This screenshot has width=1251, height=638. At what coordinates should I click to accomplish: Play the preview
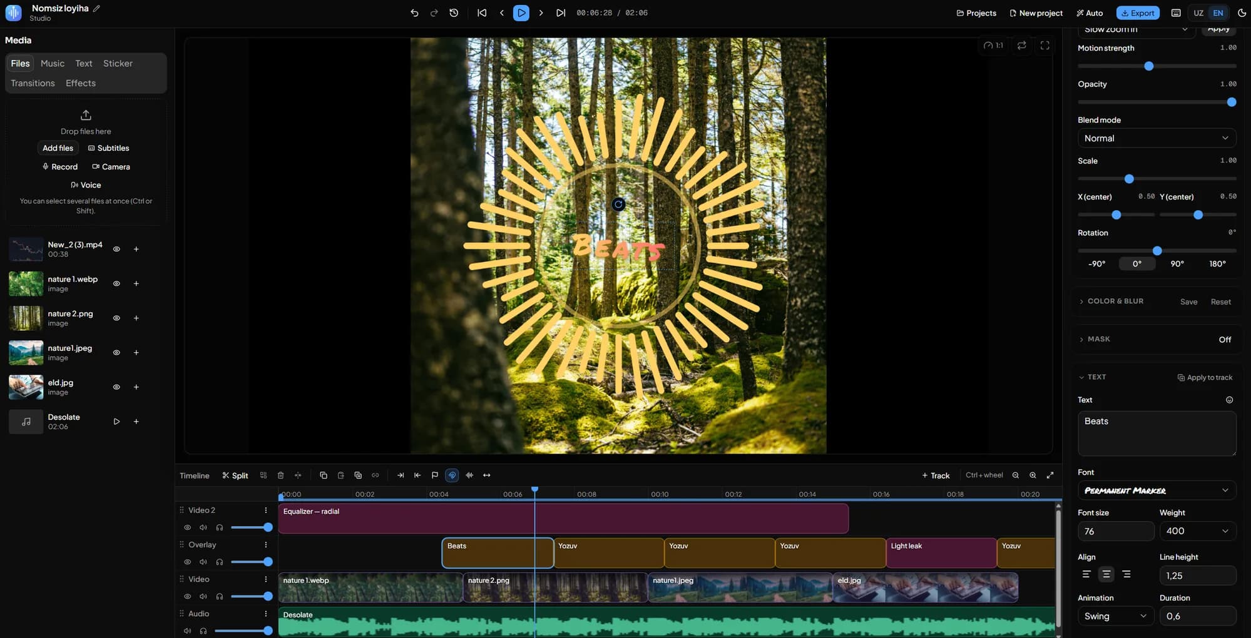click(521, 13)
